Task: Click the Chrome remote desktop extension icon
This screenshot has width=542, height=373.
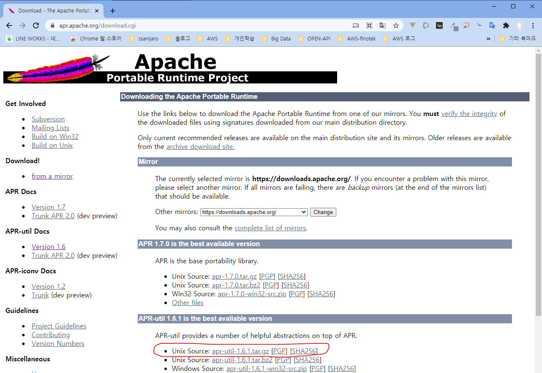Action: click(466, 25)
